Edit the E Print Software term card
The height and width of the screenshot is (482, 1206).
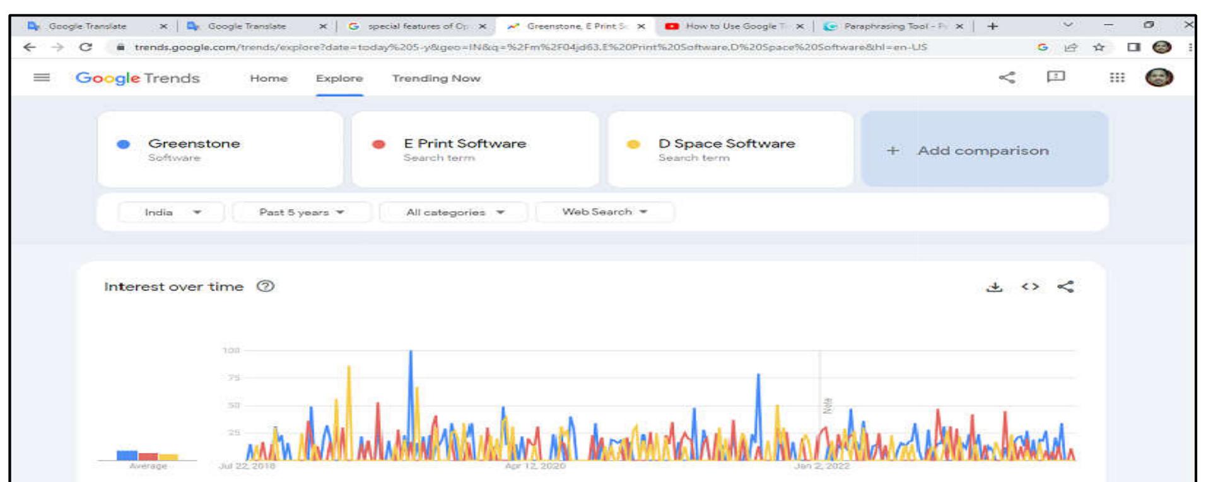(x=476, y=149)
